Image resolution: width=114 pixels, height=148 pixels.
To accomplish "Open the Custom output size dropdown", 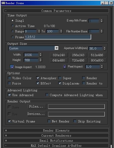I will point(56,48).
